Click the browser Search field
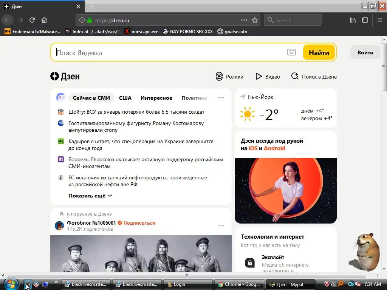 click(293, 20)
